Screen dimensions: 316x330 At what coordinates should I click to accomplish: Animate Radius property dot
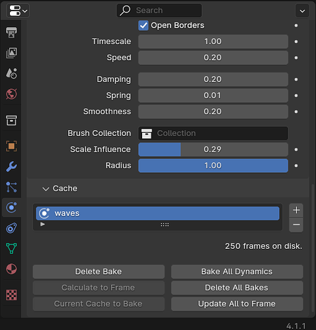coord(296,166)
